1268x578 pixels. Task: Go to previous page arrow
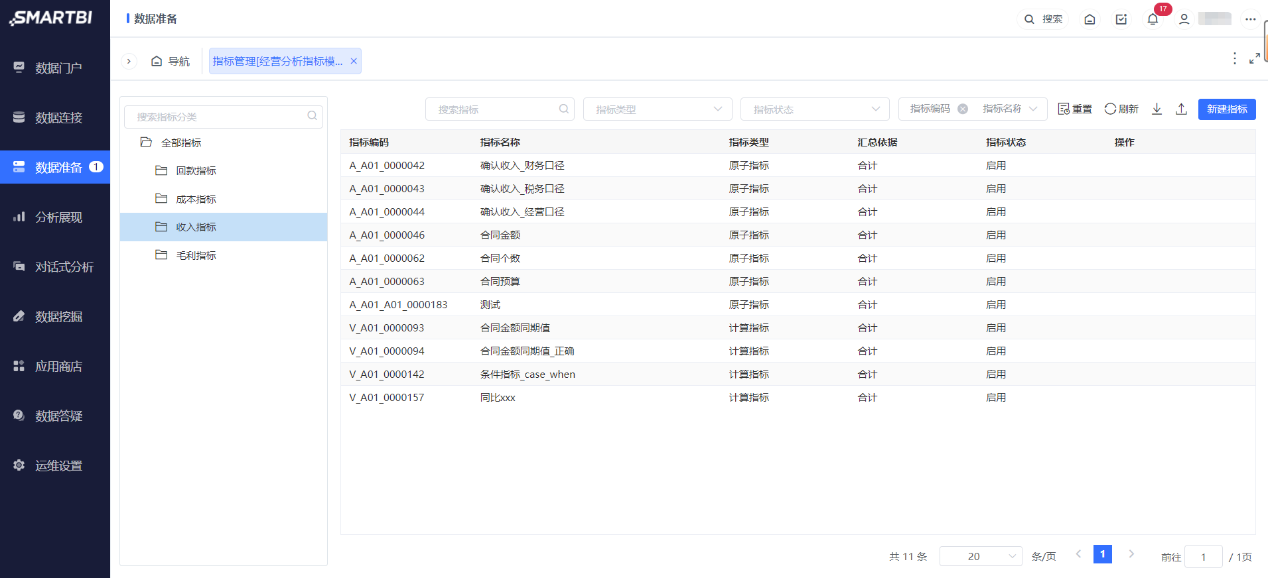click(x=1078, y=554)
